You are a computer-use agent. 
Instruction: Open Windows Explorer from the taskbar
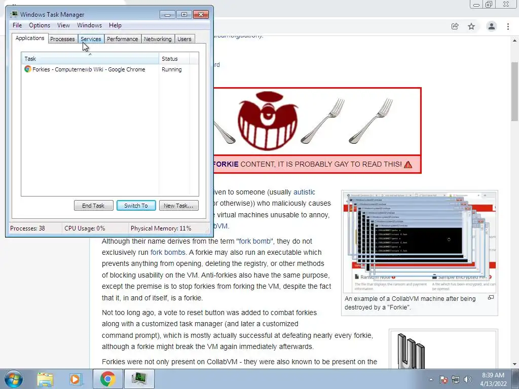click(45, 379)
